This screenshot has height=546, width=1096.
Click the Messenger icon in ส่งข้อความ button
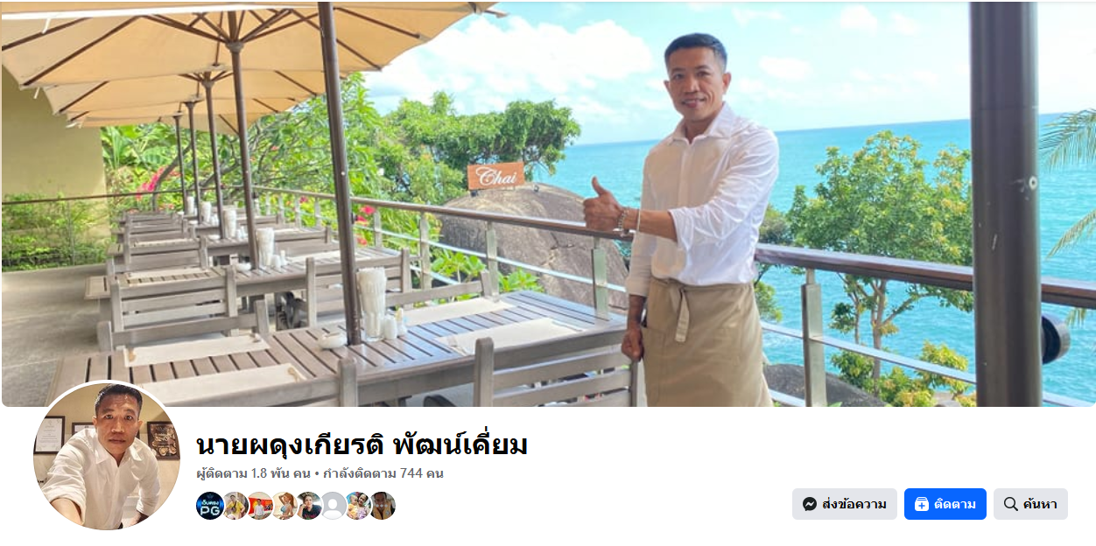[x=810, y=504]
